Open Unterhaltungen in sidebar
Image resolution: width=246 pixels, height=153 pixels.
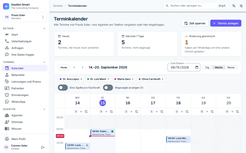coord(25,41)
